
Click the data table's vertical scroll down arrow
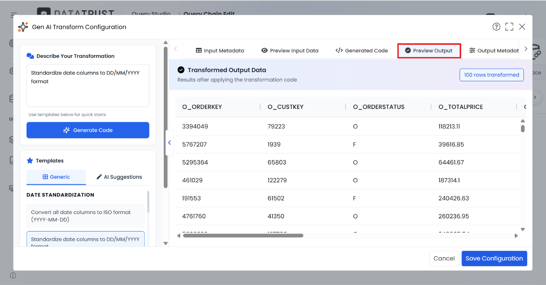(x=523, y=229)
